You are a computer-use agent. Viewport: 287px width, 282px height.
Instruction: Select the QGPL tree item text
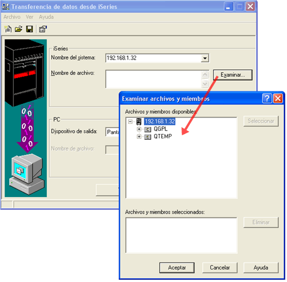coord(161,129)
